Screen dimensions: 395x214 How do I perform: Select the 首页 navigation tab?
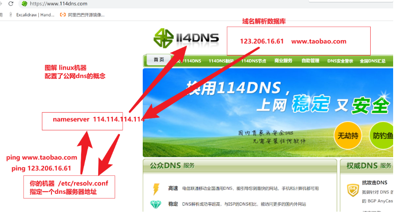(159, 60)
